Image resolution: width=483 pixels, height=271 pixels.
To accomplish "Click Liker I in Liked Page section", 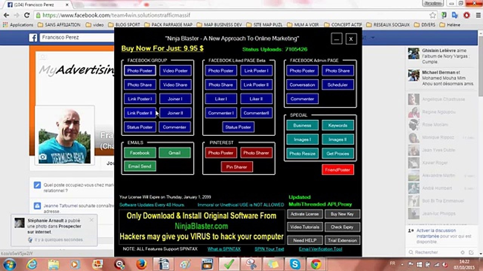I will coord(221,99).
